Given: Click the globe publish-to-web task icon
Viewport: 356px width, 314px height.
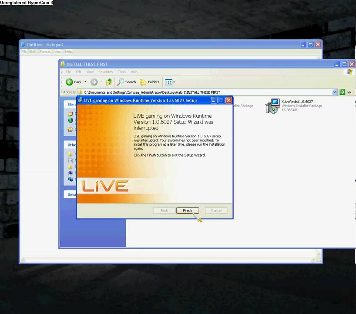Looking at the screenshot, I should [x=71, y=120].
